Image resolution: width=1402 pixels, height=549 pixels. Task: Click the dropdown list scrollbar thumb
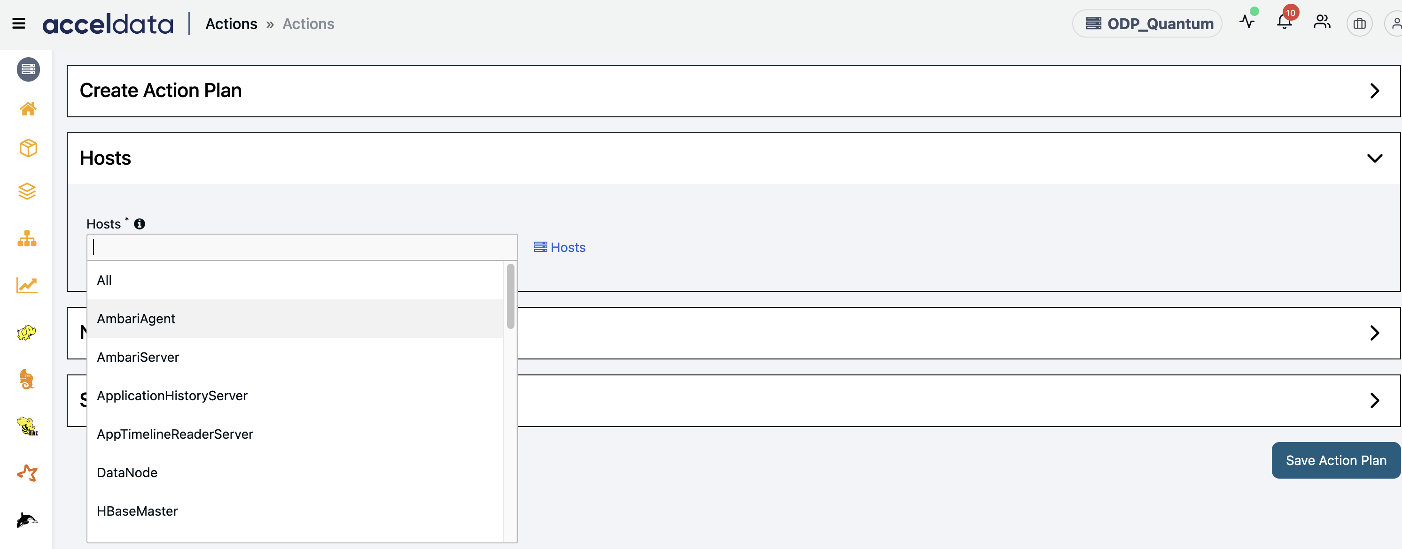coord(510,296)
